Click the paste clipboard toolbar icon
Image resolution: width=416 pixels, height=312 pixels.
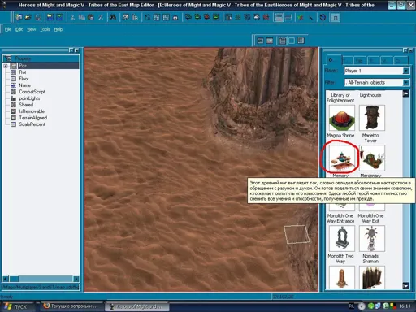91,18
